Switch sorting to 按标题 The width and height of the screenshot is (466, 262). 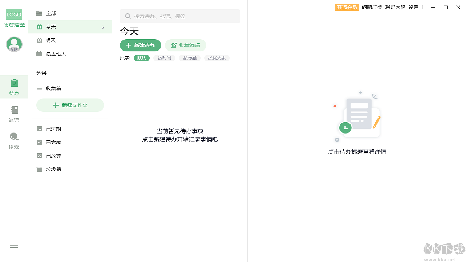(x=190, y=58)
